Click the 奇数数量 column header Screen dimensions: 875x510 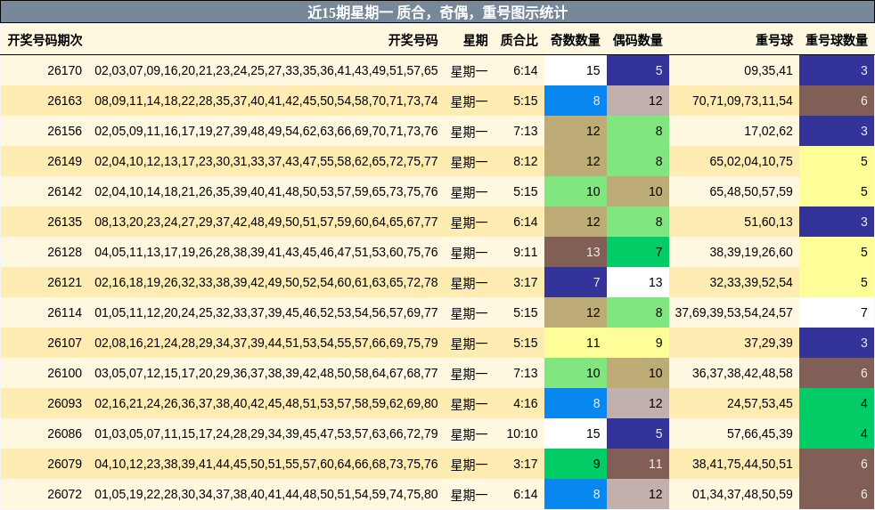point(576,40)
